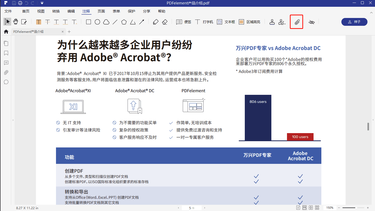Click the 打字机 typewriter button

pyautogui.click(x=204, y=22)
